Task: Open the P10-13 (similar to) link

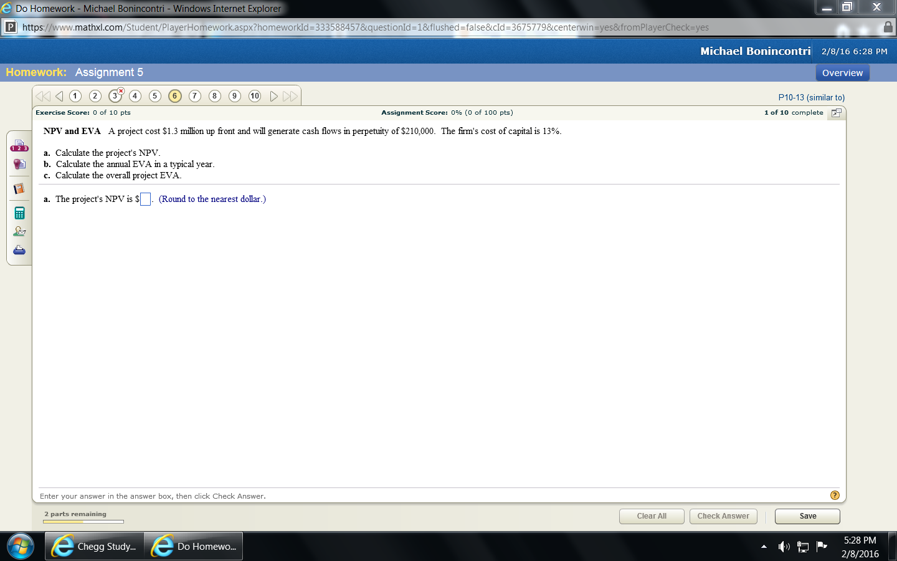Action: point(811,97)
